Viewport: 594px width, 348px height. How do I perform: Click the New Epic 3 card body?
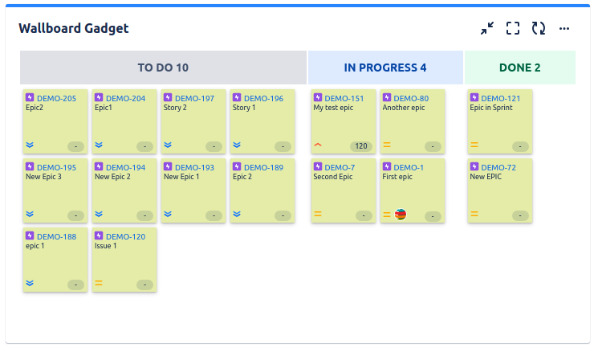coord(55,190)
